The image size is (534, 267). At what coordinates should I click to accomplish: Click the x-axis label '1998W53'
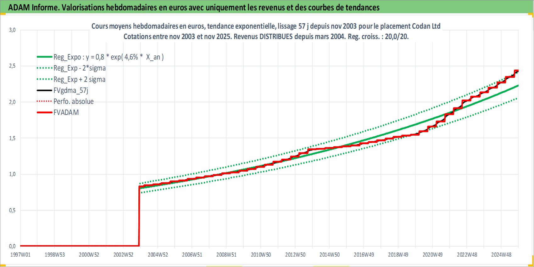point(55,255)
